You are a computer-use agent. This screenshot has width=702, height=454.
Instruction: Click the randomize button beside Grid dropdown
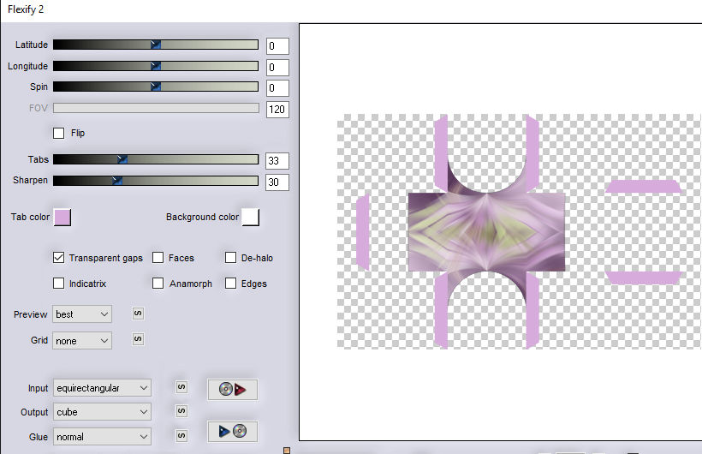click(x=138, y=339)
